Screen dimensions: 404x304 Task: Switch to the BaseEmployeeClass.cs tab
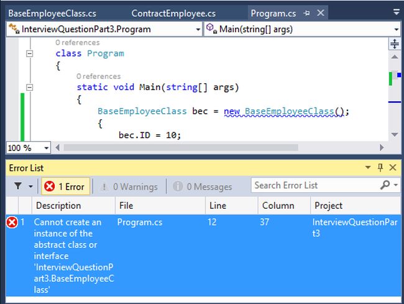(x=52, y=13)
